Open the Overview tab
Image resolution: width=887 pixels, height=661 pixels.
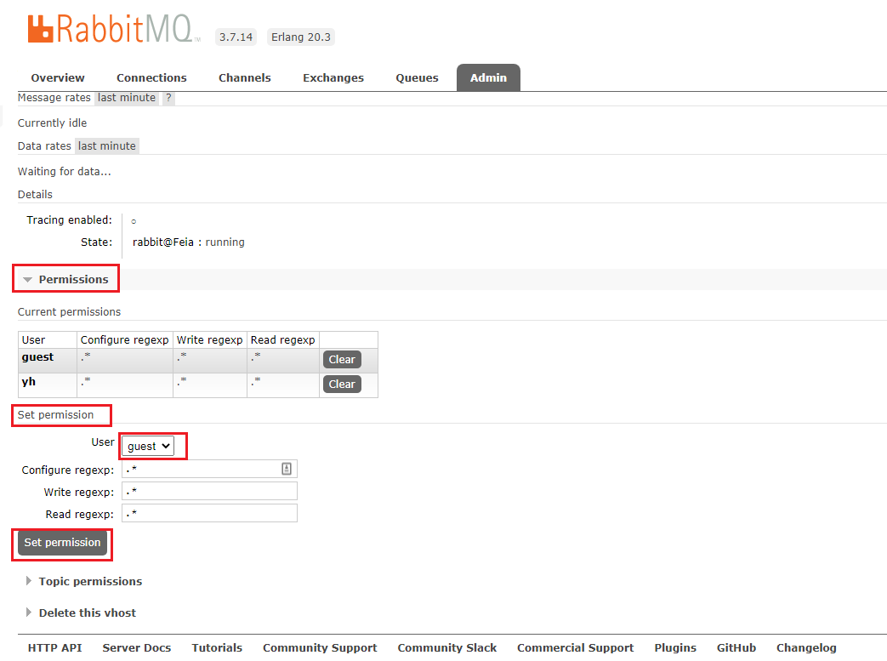(x=58, y=77)
